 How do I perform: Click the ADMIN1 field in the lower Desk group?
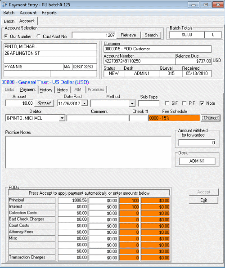(x=197, y=161)
